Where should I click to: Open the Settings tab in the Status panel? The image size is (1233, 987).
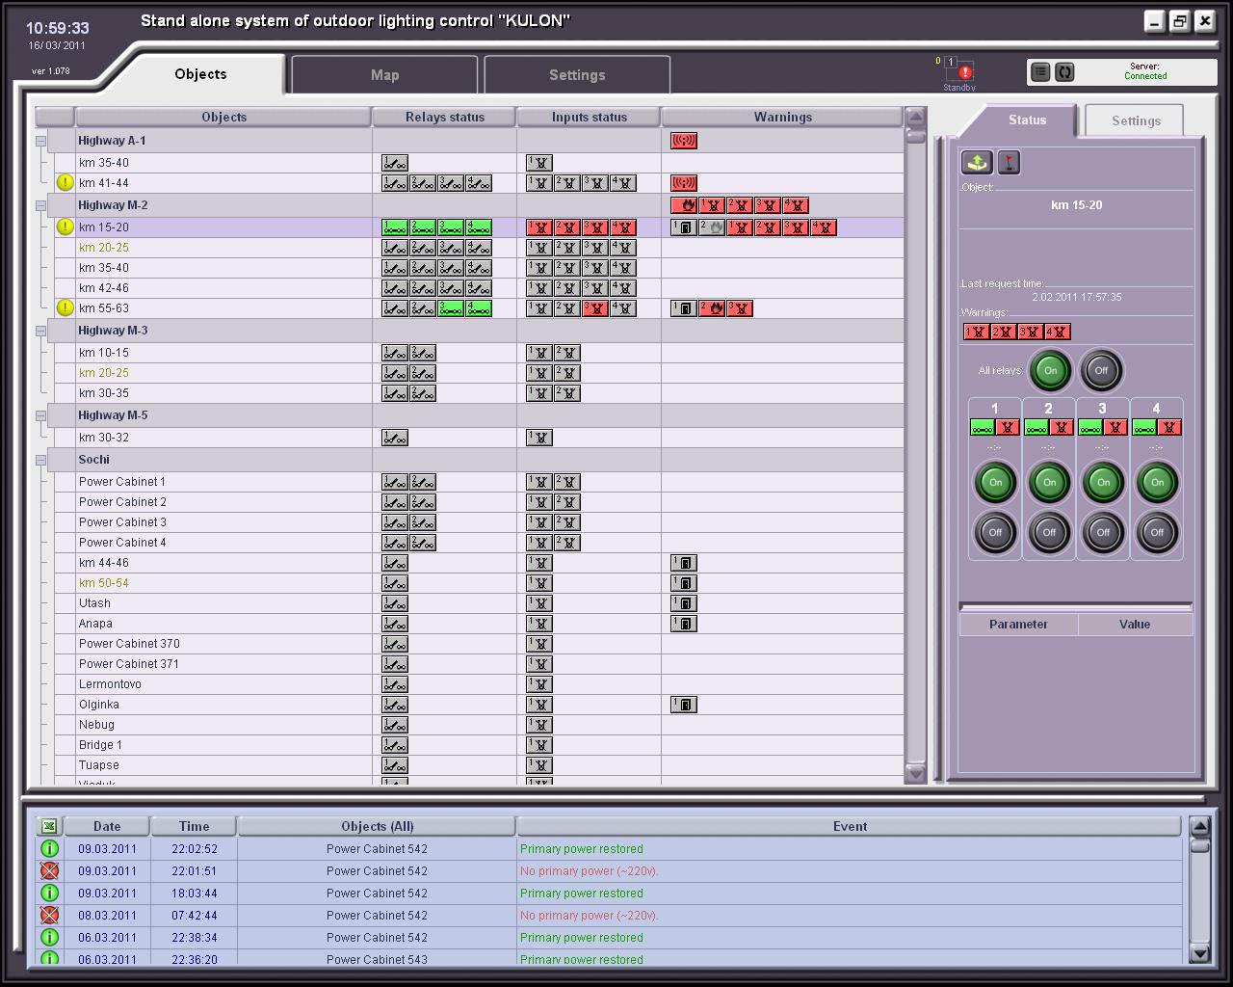pyautogui.click(x=1135, y=120)
